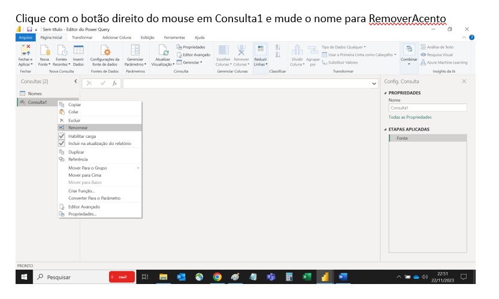Collapse the Consultas pane chevron
The width and height of the screenshot is (499, 299).
[x=75, y=81]
